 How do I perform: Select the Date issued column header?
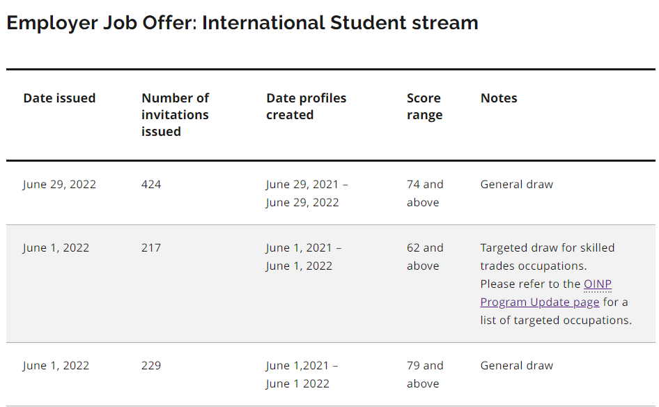(x=59, y=98)
